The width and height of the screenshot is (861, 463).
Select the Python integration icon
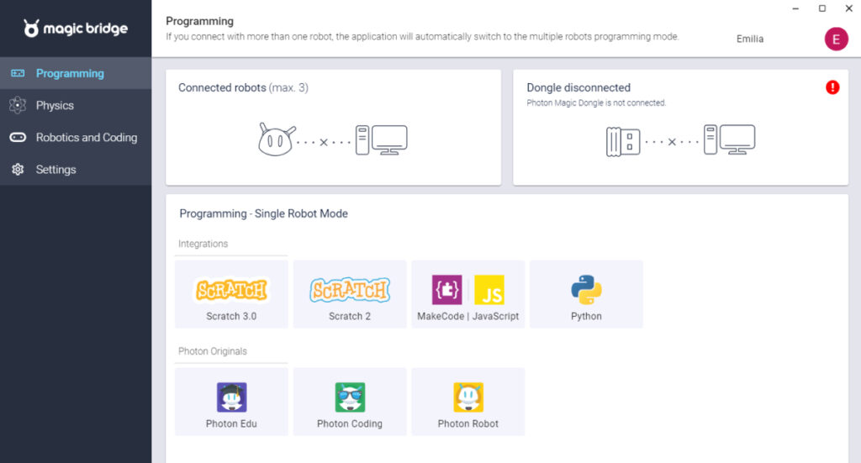pos(586,291)
